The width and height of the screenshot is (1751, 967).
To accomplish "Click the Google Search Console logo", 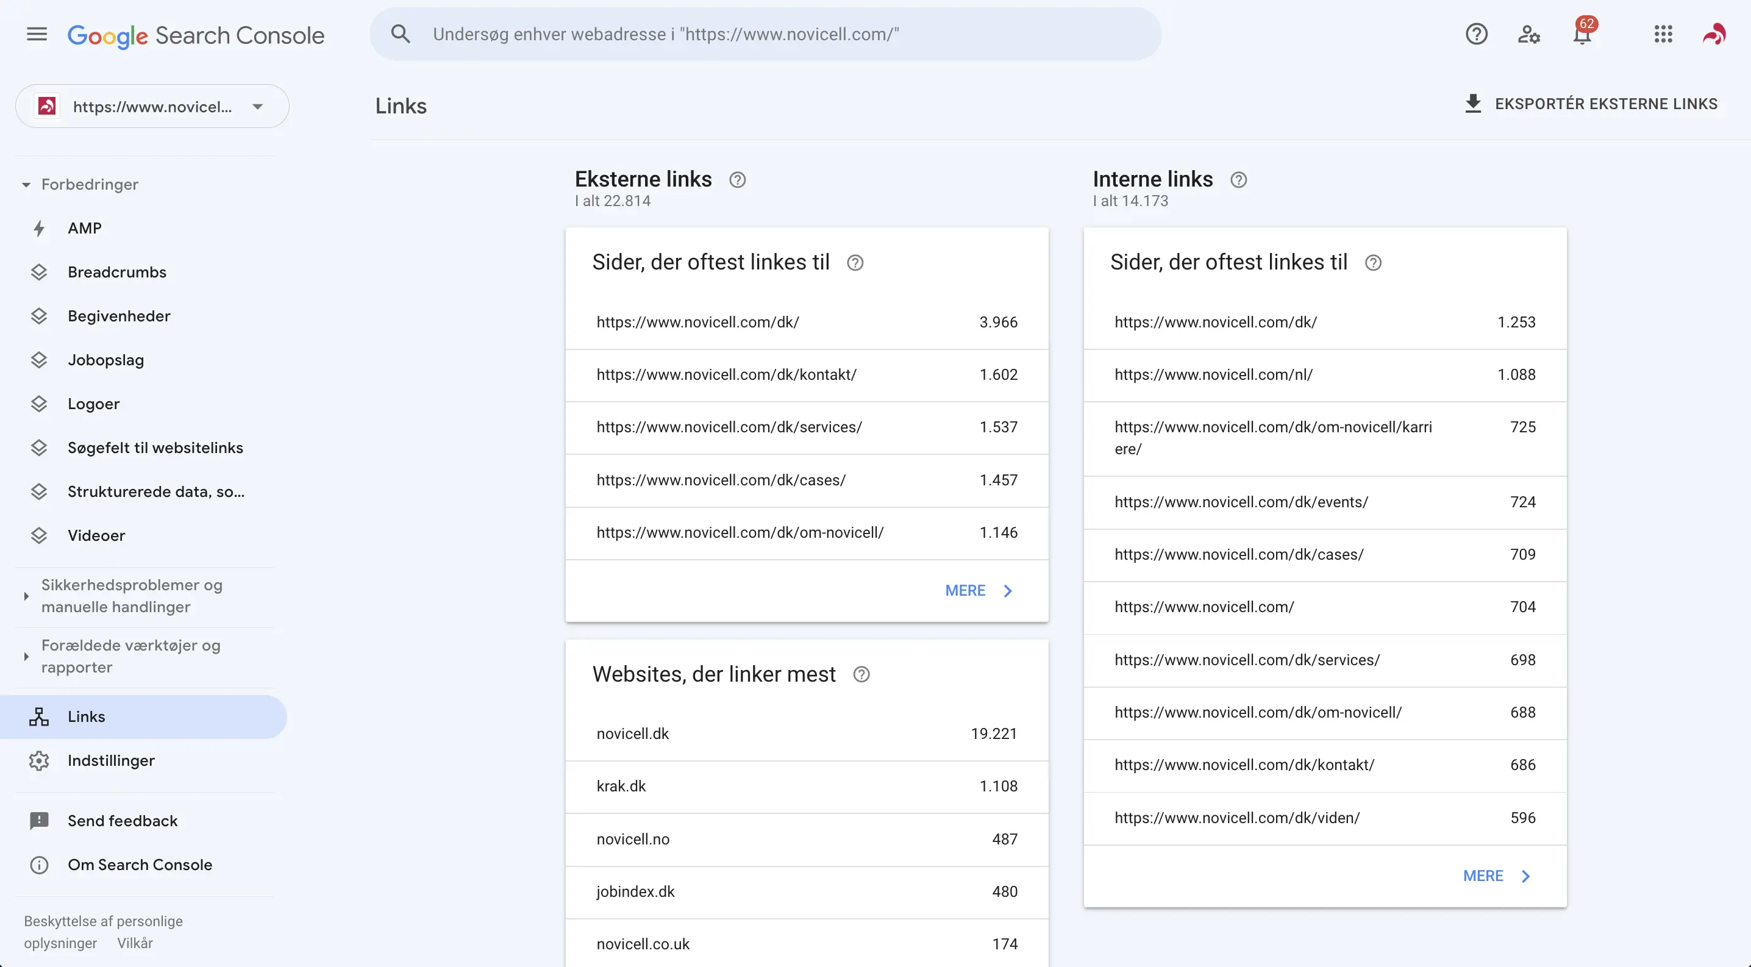I will [196, 35].
